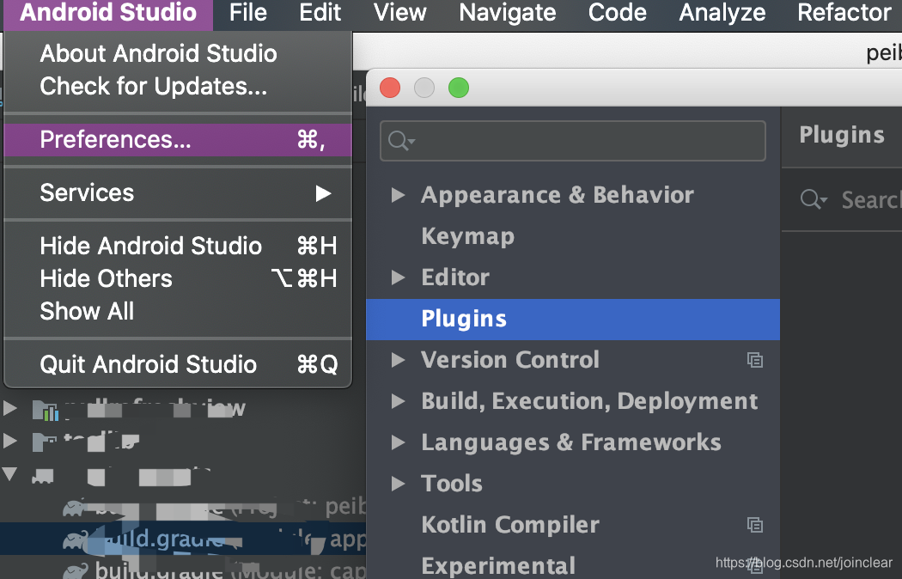Focus the settings search field

pyautogui.click(x=573, y=141)
